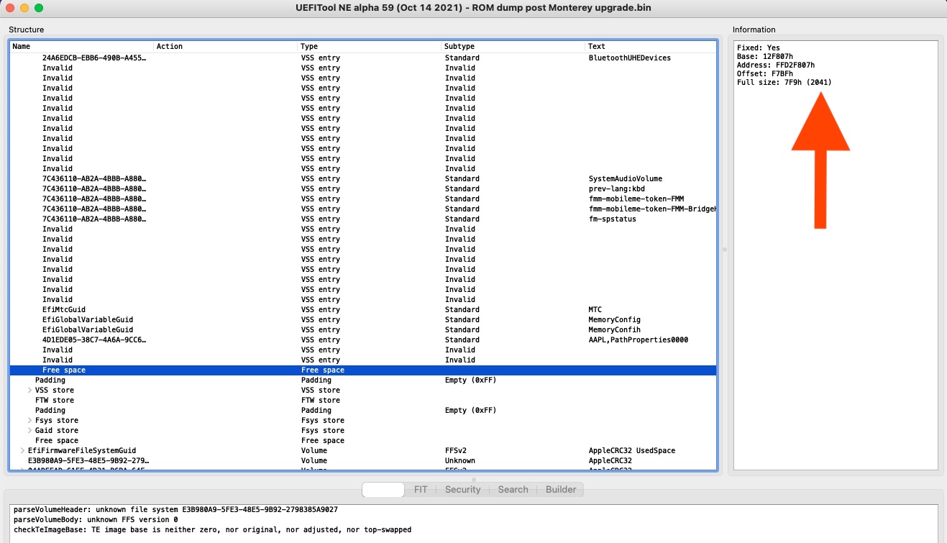
Task: Select the MemoryConfih text cell
Action: 614,329
